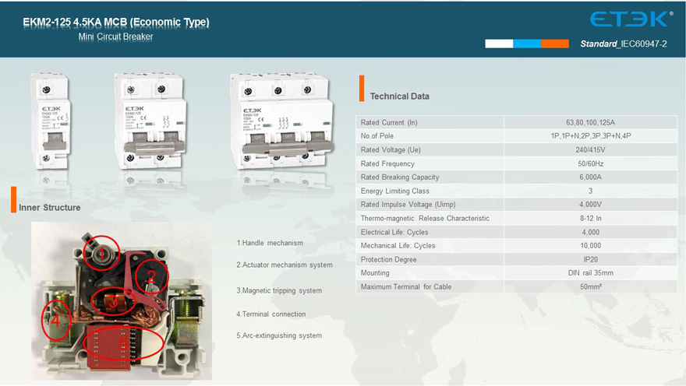Click the Inner Structure heading
The width and height of the screenshot is (686, 386).
49,208
